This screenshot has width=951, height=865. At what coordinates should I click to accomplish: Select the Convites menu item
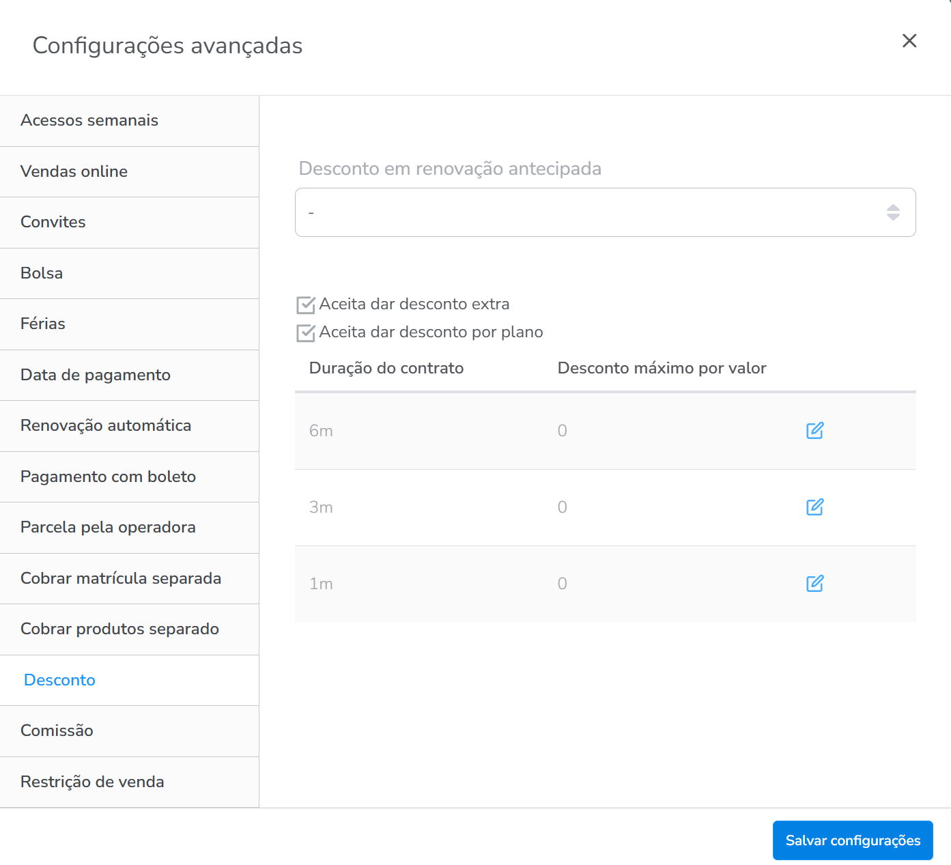(x=53, y=222)
